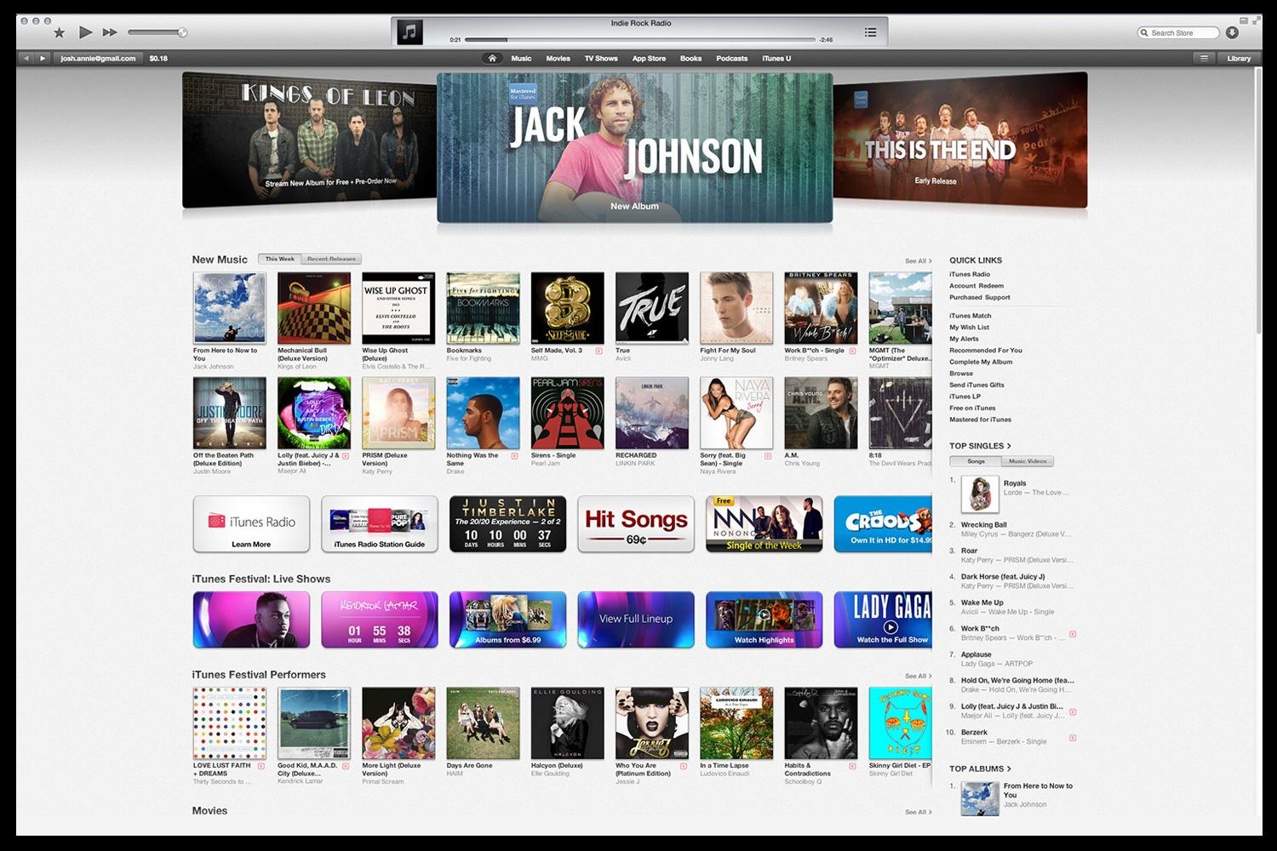Skip forward with the fast-forward icon
Image resolution: width=1277 pixels, height=851 pixels.
tap(110, 32)
